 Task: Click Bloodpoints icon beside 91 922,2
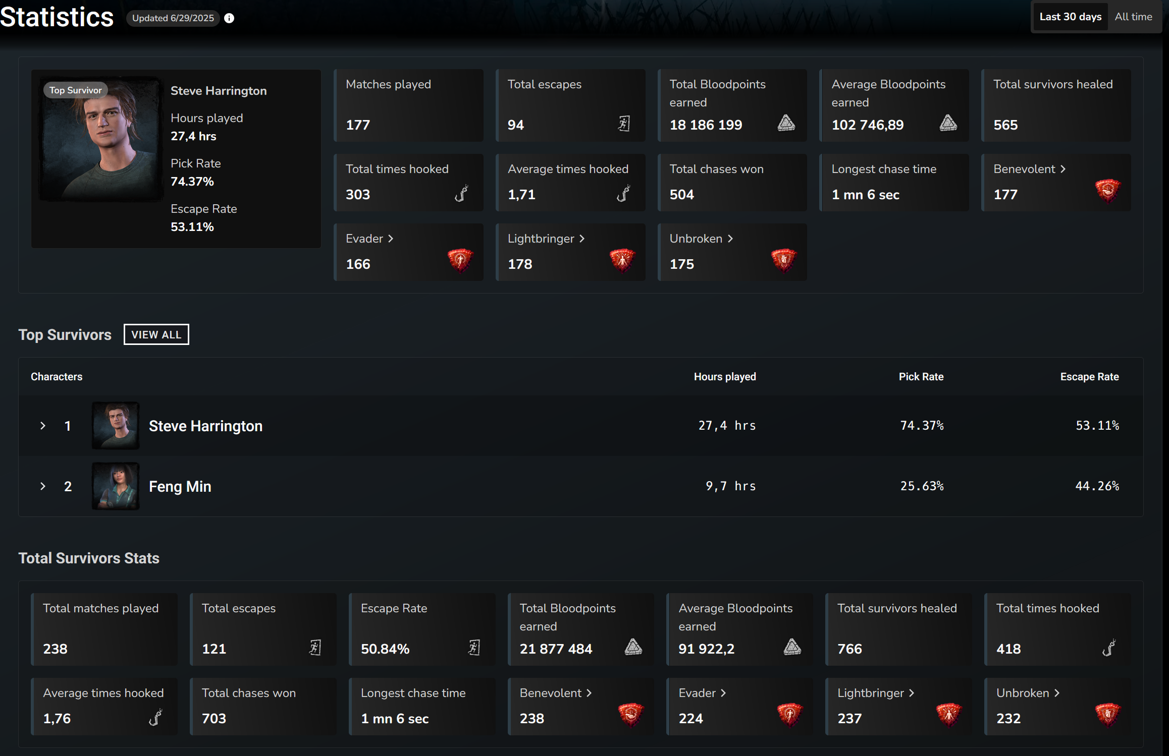pyautogui.click(x=792, y=647)
